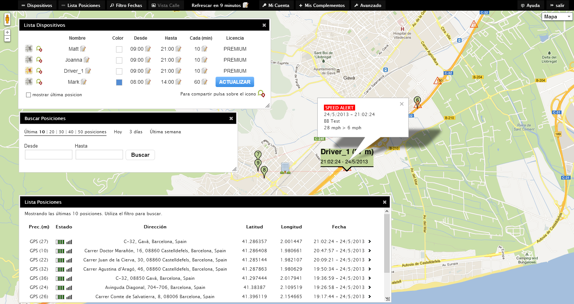This screenshot has height=304, width=574.
Task: Share Joanna's position via marker icon
Action: [39, 60]
